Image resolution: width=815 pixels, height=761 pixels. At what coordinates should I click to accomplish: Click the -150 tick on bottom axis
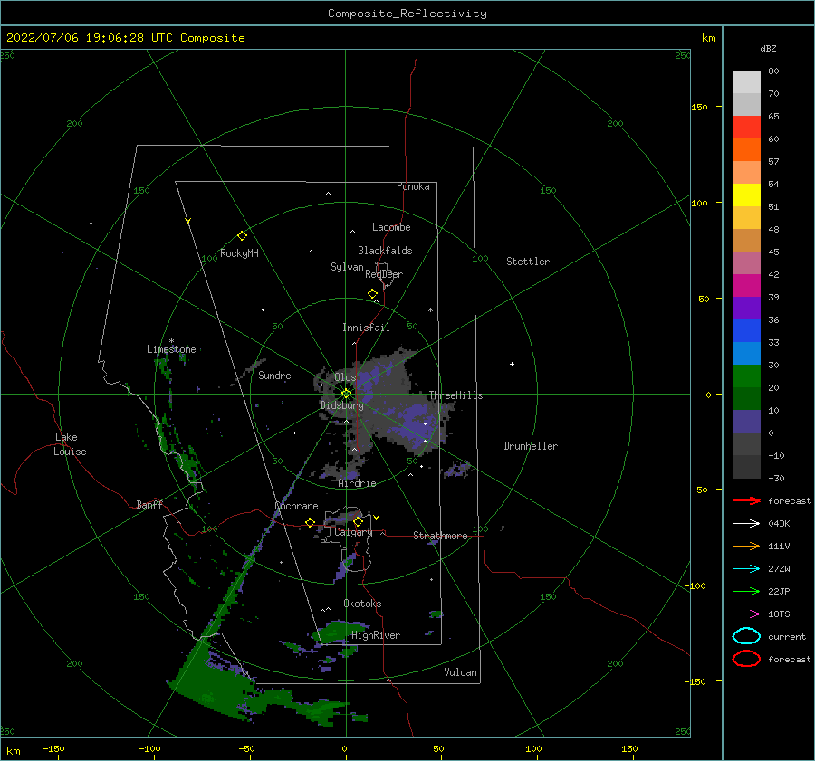53,748
